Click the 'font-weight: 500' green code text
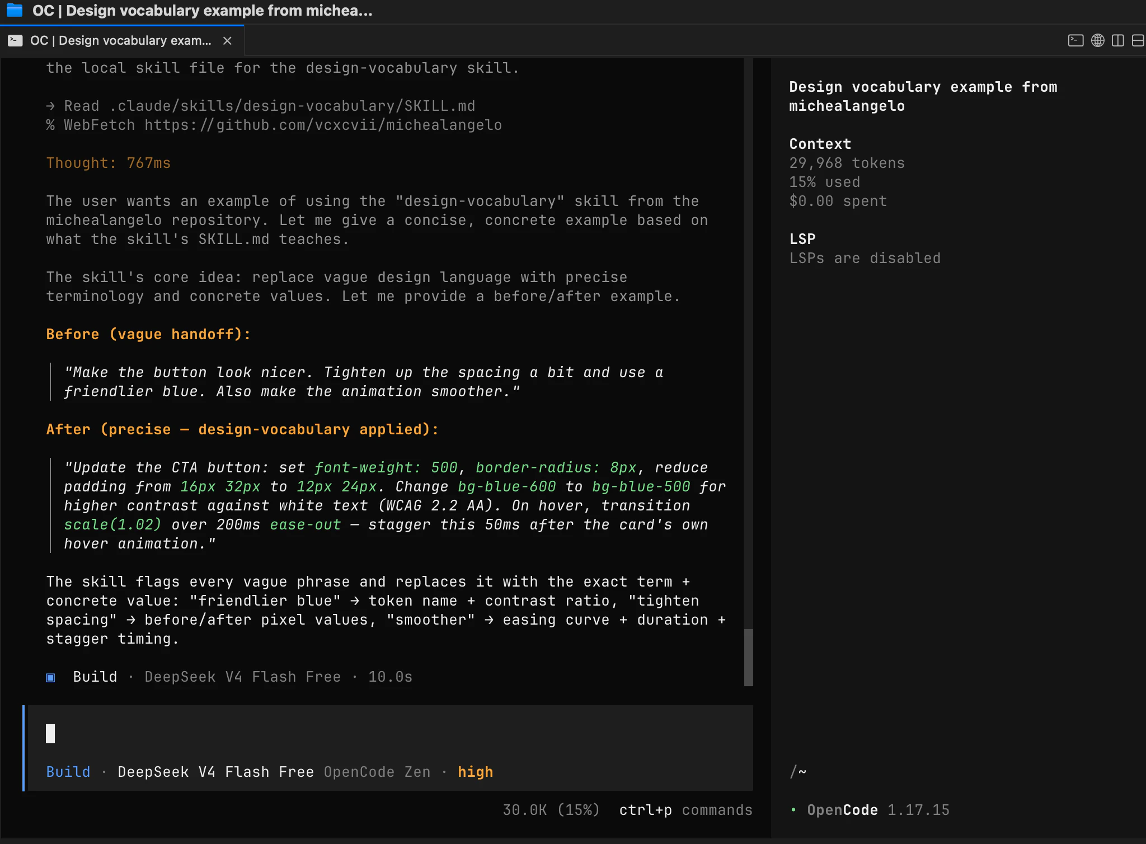The height and width of the screenshot is (844, 1146). (x=386, y=467)
